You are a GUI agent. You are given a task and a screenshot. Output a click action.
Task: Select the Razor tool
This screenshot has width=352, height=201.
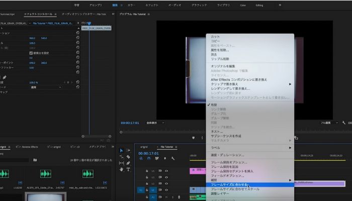(x=128, y=157)
